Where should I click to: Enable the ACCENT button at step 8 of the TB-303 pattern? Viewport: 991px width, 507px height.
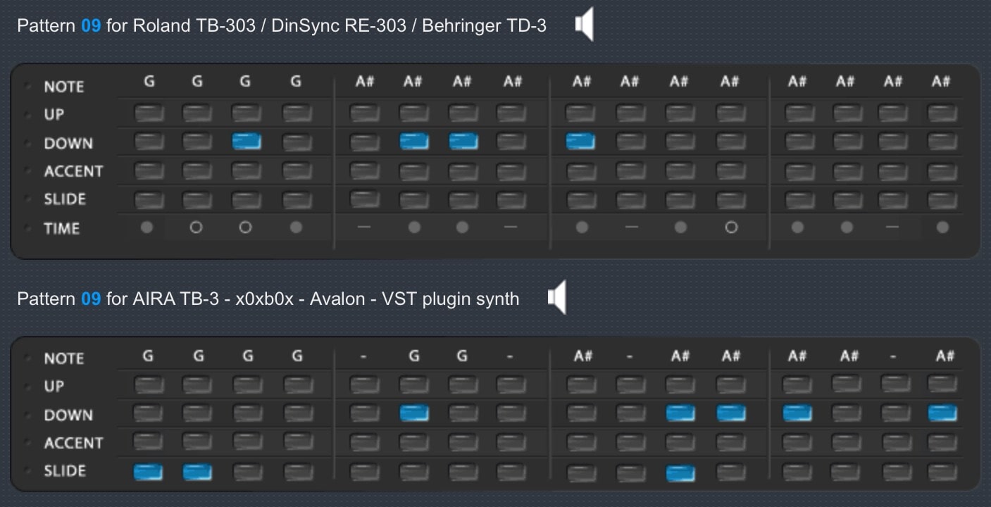click(x=511, y=171)
